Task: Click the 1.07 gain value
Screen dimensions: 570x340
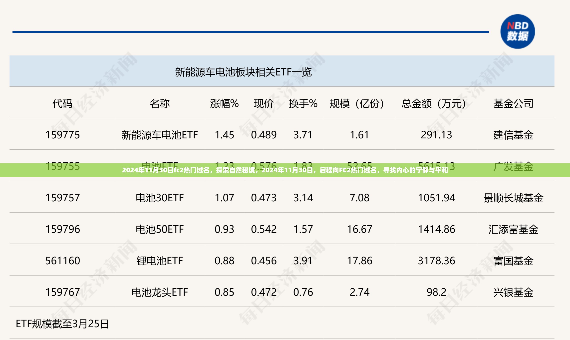Action: [x=224, y=198]
